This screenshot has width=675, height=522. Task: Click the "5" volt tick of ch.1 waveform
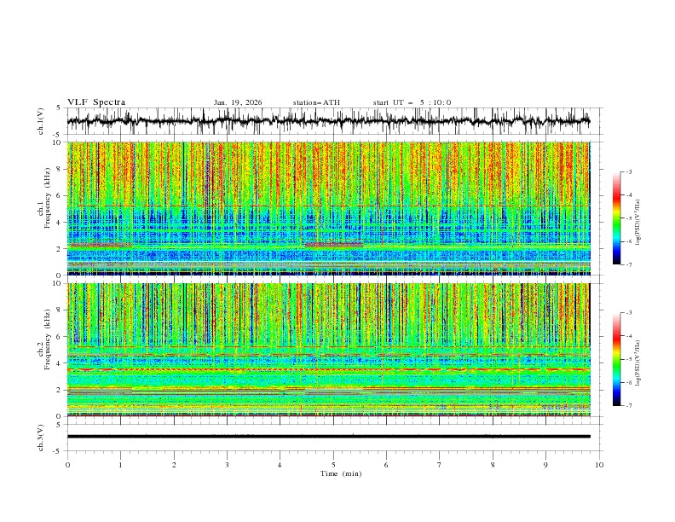59,108
